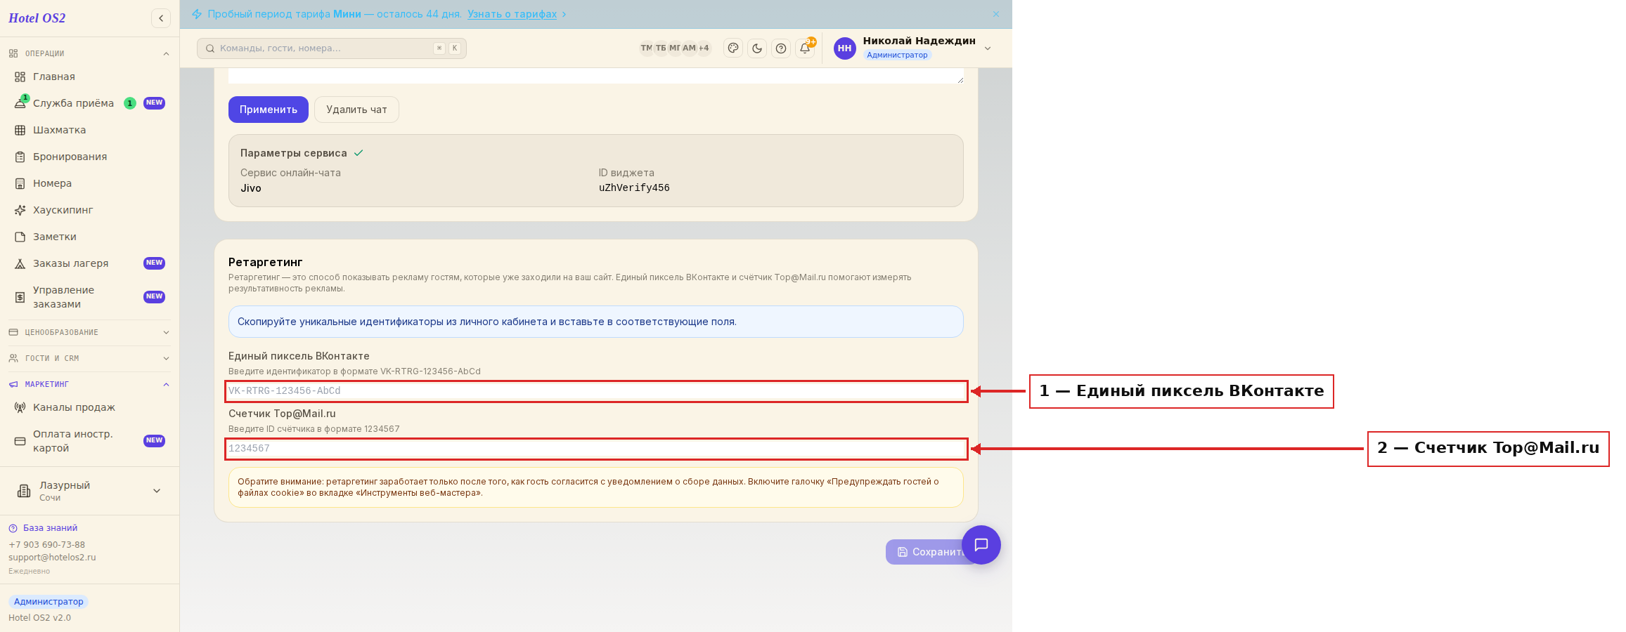Click the TM team member avatar

646,48
